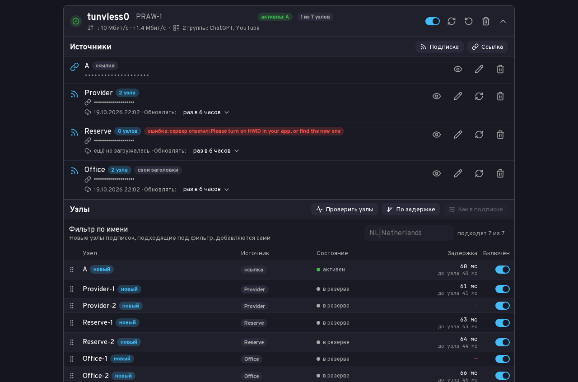Edit the Provider subscription
The image size is (578, 382).
[458, 96]
